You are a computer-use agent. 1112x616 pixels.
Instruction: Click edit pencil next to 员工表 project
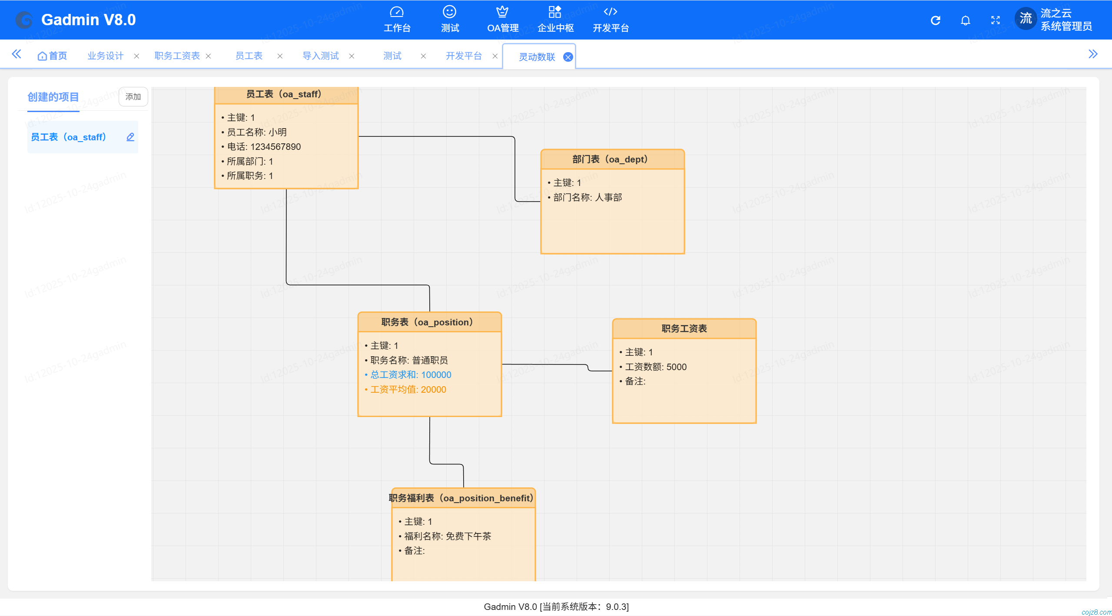(130, 137)
